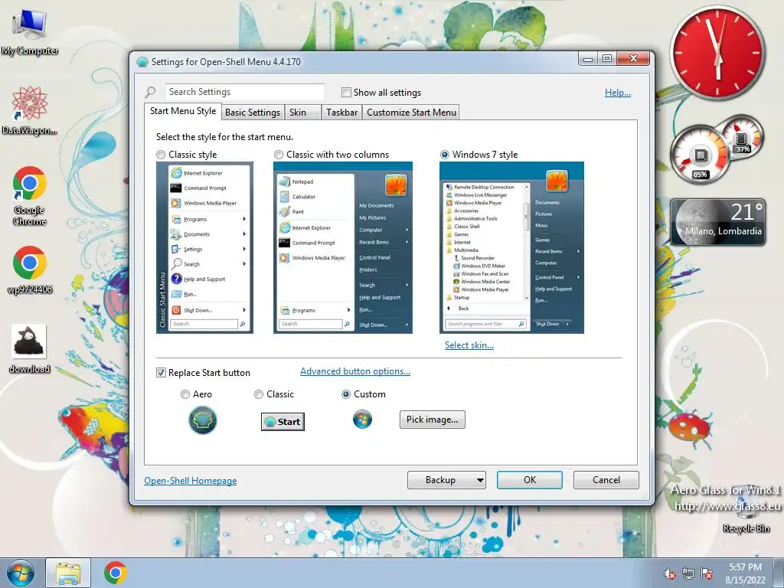784x588 pixels.
Task: Open My Computer desktop icon
Action: tap(30, 32)
